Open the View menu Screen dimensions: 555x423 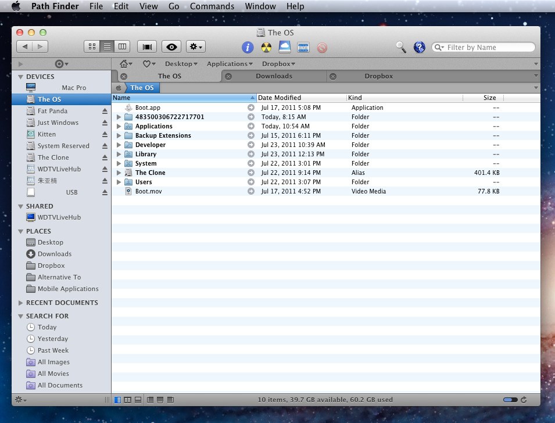(149, 6)
